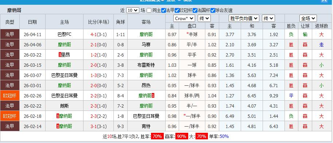Toggle the 球会友谊 checkbox
Screen dimensions: 333x143
point(213,10)
